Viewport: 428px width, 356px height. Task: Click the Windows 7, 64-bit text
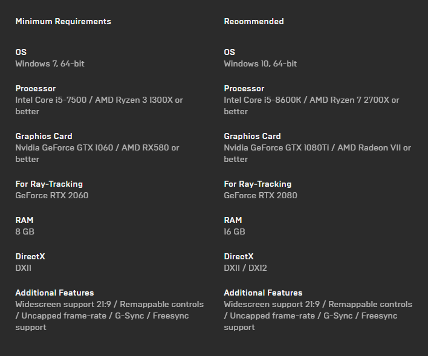50,63
